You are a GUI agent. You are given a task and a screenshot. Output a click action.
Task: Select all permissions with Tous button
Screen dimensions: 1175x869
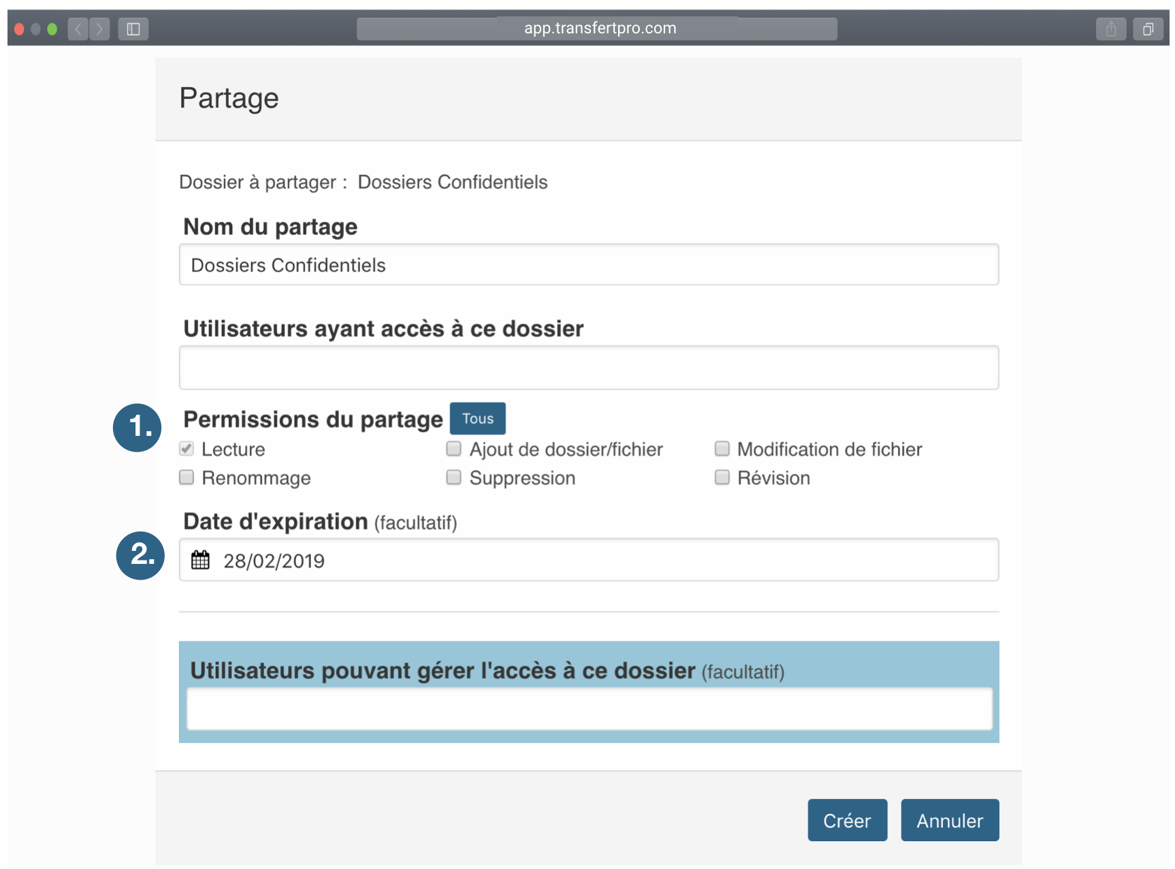pyautogui.click(x=478, y=418)
